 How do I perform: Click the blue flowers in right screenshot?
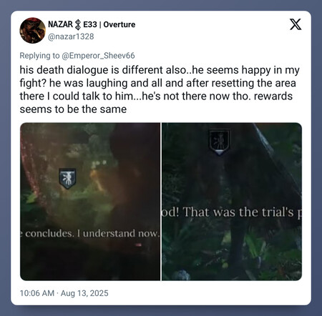182,275
